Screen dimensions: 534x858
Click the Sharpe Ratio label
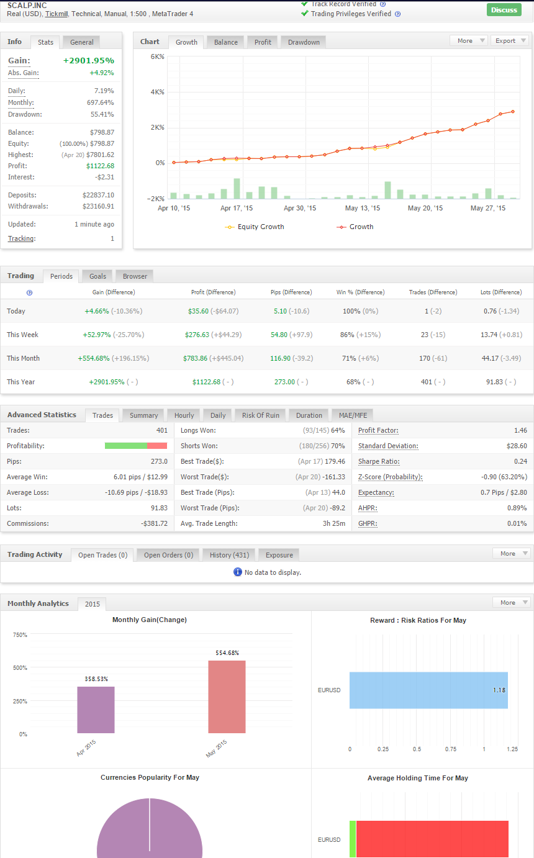tap(379, 461)
